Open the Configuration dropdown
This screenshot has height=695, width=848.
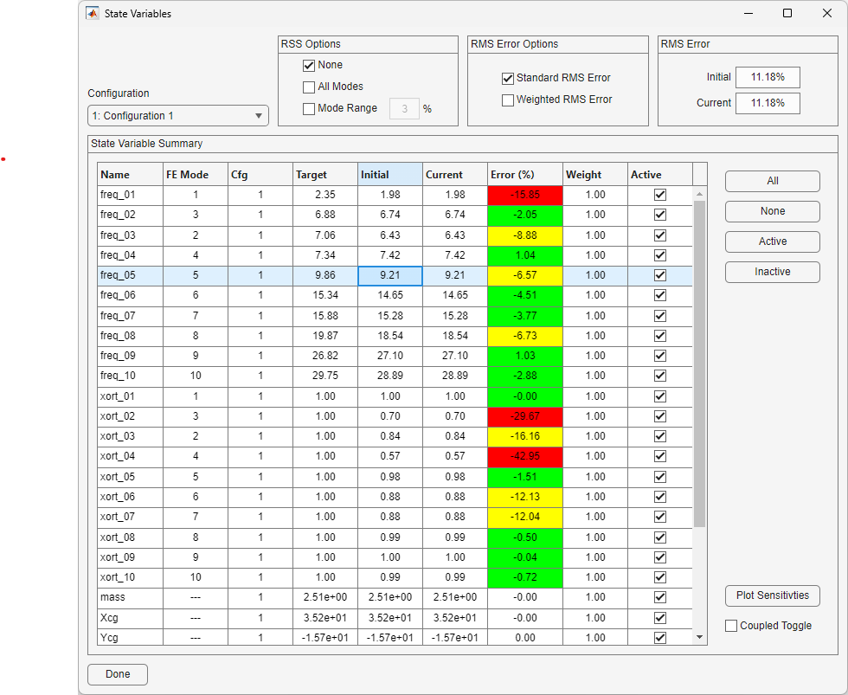(178, 116)
